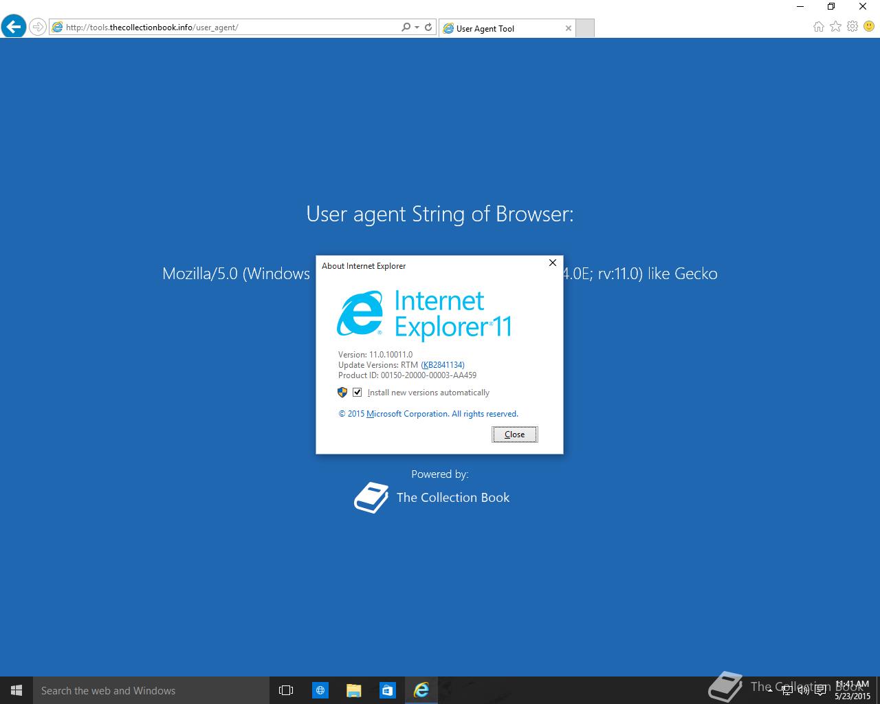Open File Explorer from the taskbar
Screen dimensions: 880x704
pos(353,690)
